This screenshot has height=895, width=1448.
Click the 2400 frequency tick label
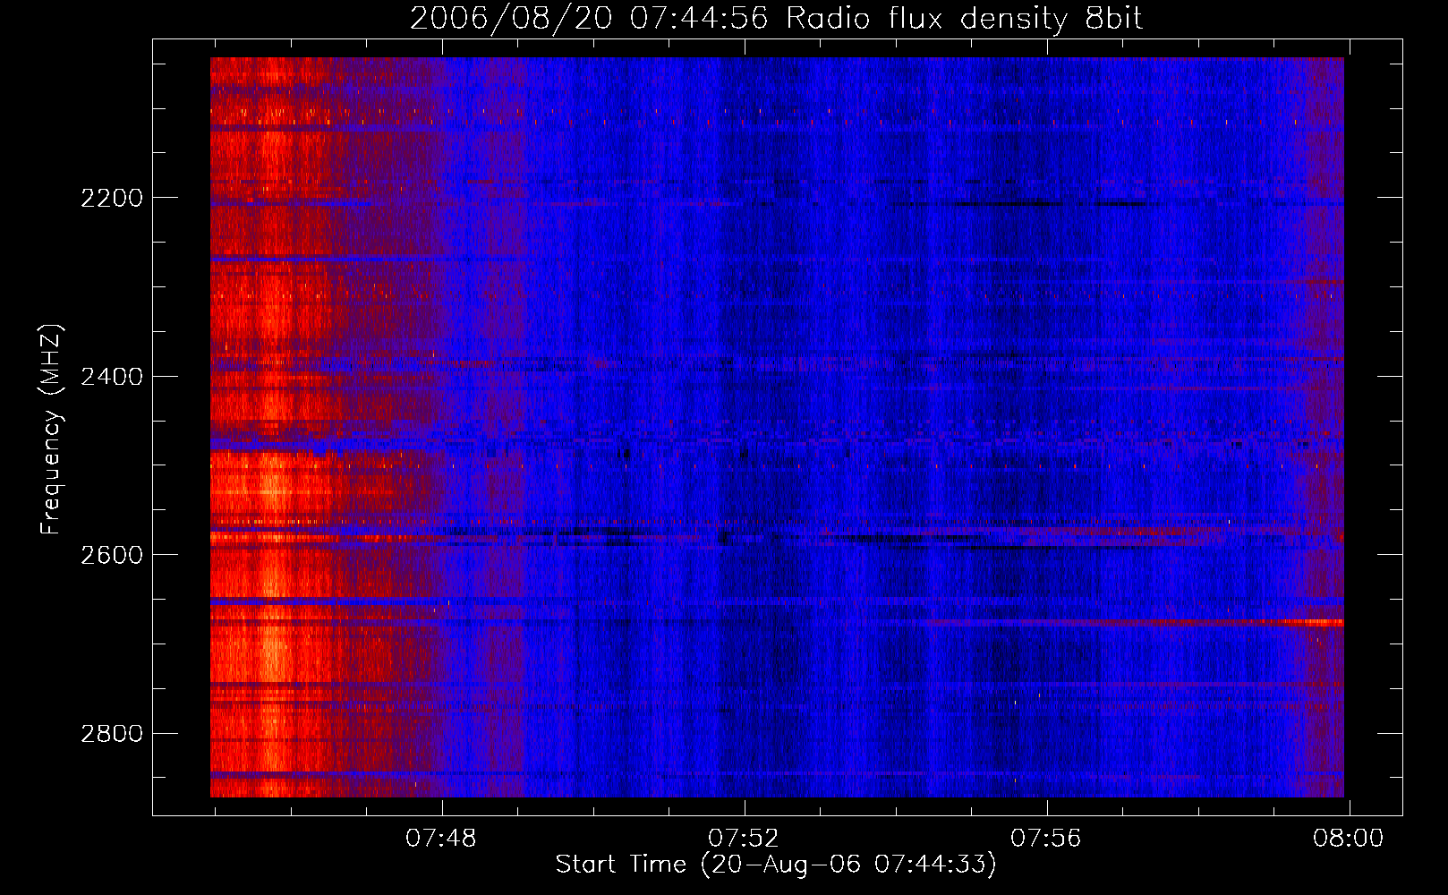tap(112, 377)
